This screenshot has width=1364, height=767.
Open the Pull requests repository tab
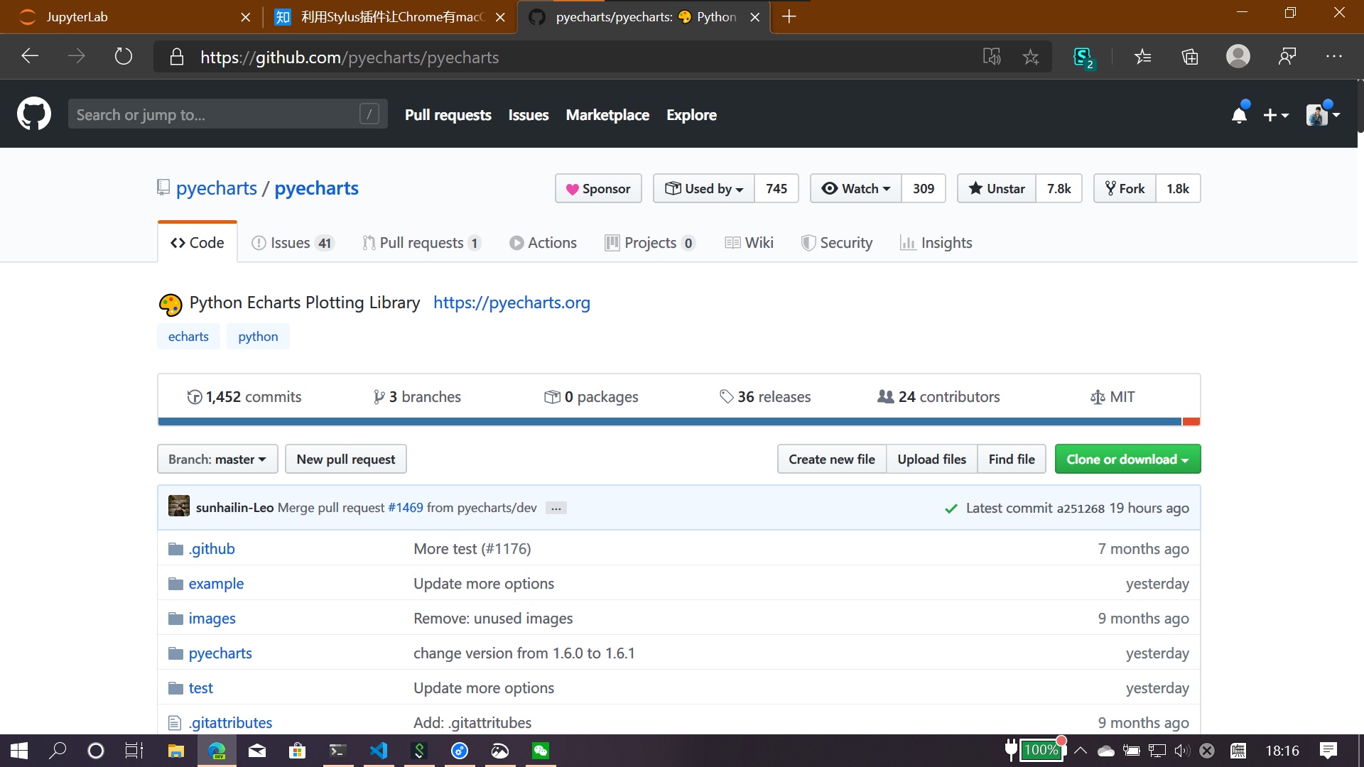[422, 243]
